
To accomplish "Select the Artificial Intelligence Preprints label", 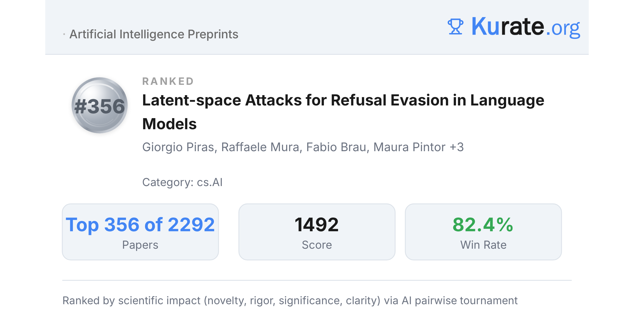I will click(x=154, y=34).
